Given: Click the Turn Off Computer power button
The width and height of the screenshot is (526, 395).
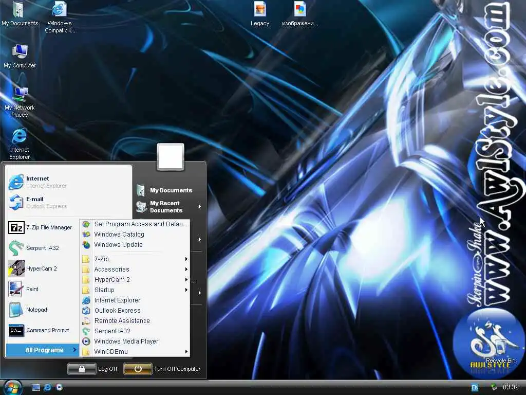Looking at the screenshot, I should 138,368.
